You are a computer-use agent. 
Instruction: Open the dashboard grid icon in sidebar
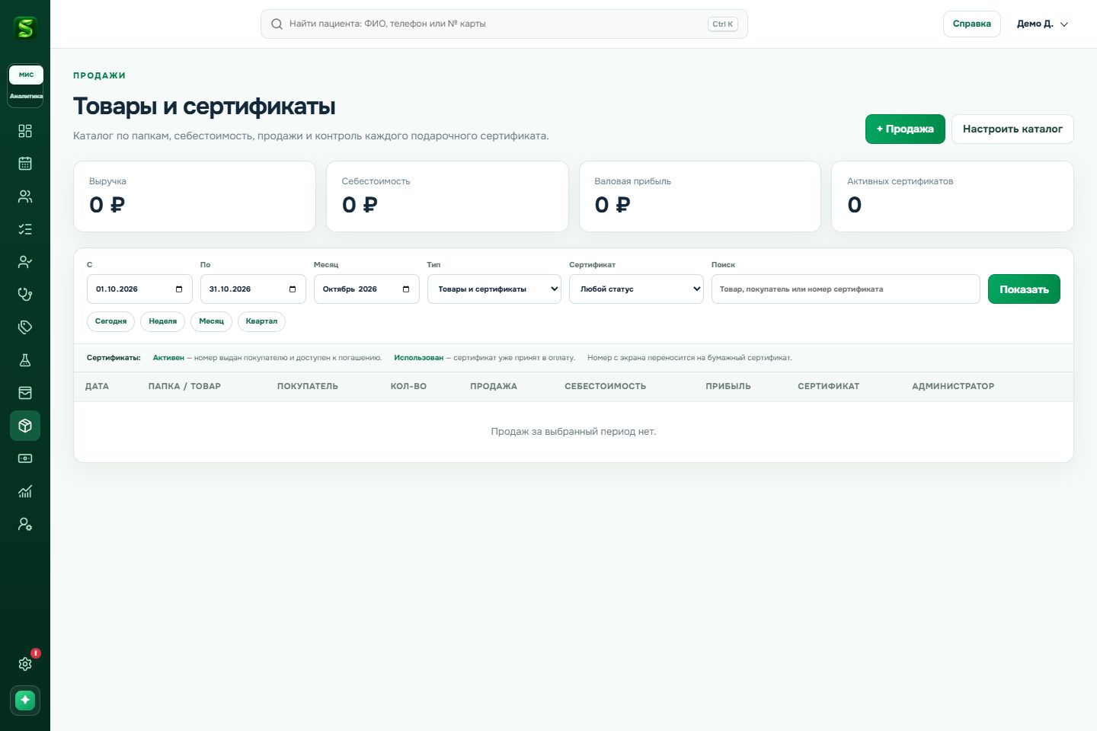pyautogui.click(x=25, y=131)
